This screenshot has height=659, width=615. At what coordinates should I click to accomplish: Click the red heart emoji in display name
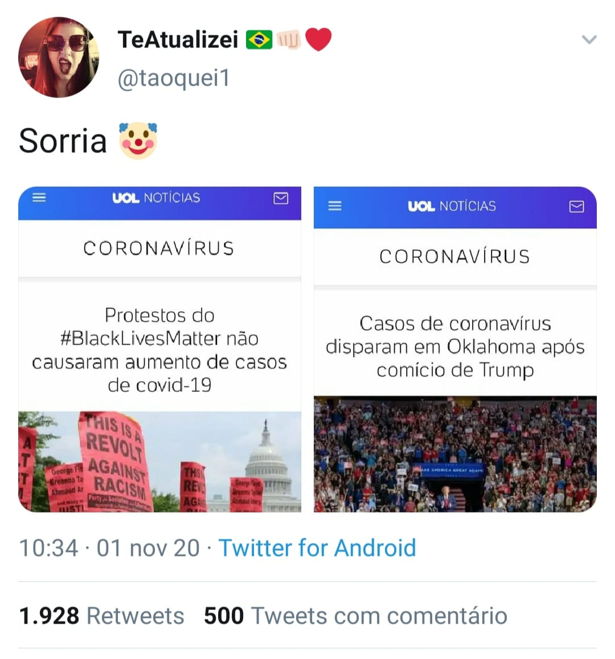pos(318,39)
